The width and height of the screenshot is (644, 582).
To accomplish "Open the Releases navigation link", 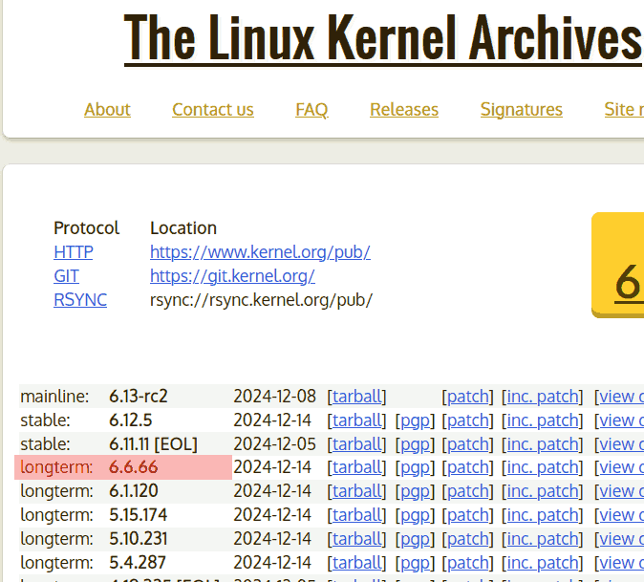I will click(x=404, y=110).
